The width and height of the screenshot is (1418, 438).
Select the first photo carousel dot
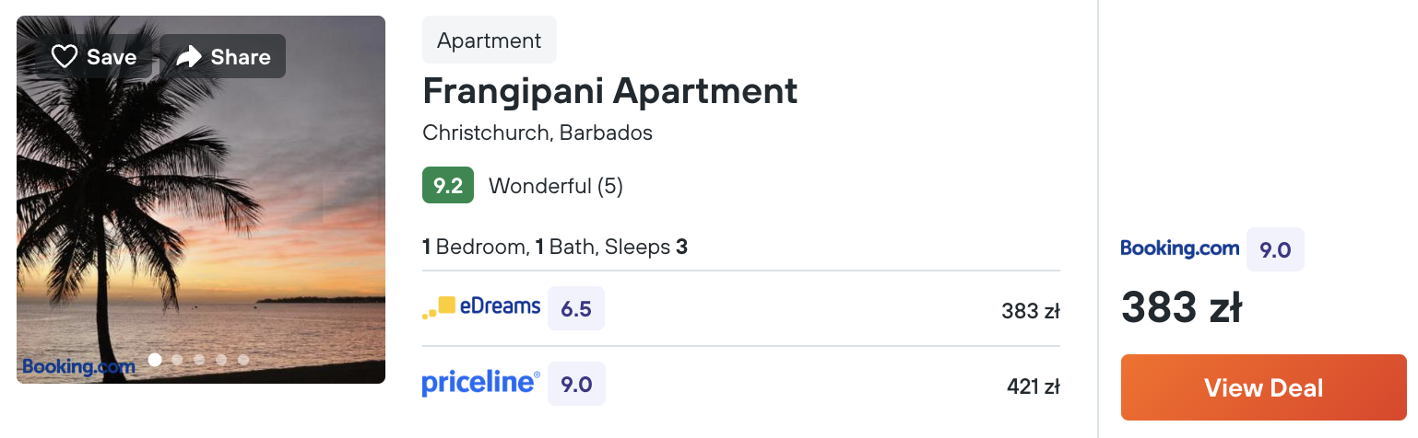tap(155, 360)
